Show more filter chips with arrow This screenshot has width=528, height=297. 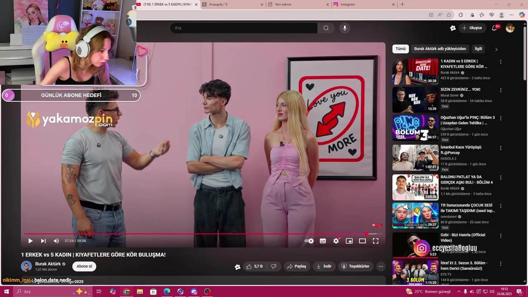click(496, 49)
